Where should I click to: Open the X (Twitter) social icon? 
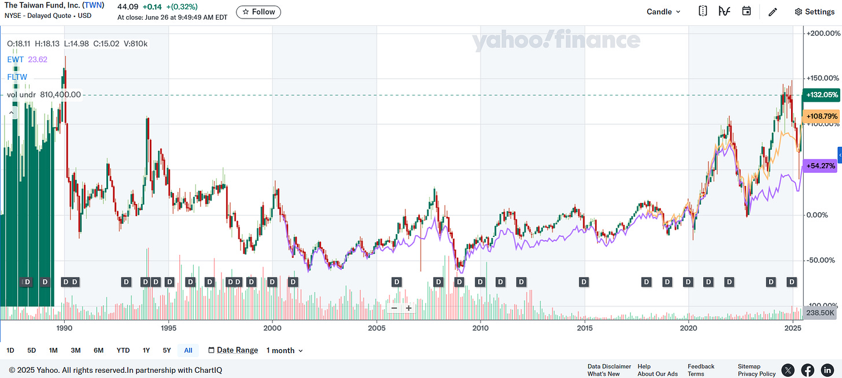click(x=788, y=370)
